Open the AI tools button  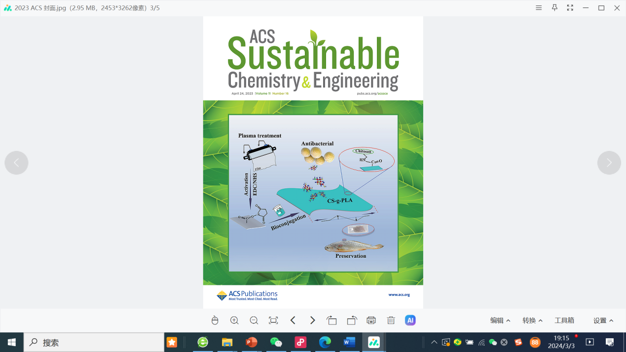pos(410,320)
